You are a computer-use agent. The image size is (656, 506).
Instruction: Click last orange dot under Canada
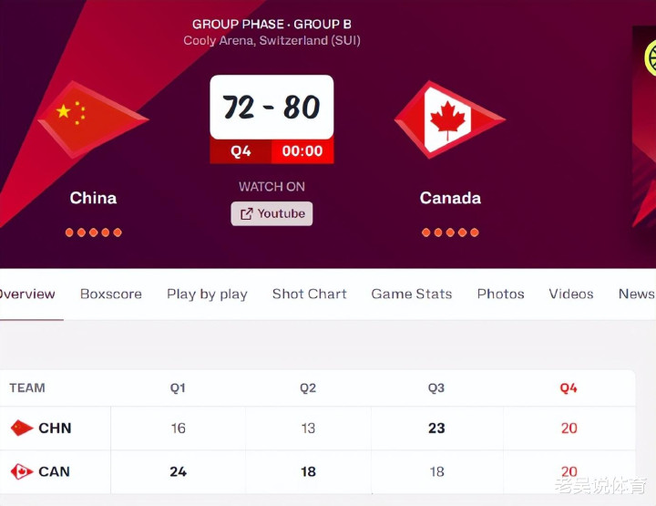(475, 232)
